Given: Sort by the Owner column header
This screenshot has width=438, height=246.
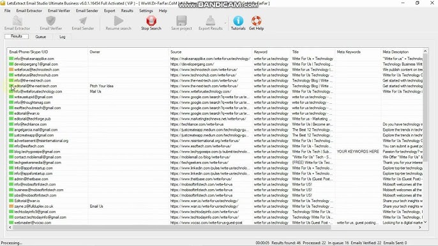Looking at the screenshot, I should tap(128, 52).
